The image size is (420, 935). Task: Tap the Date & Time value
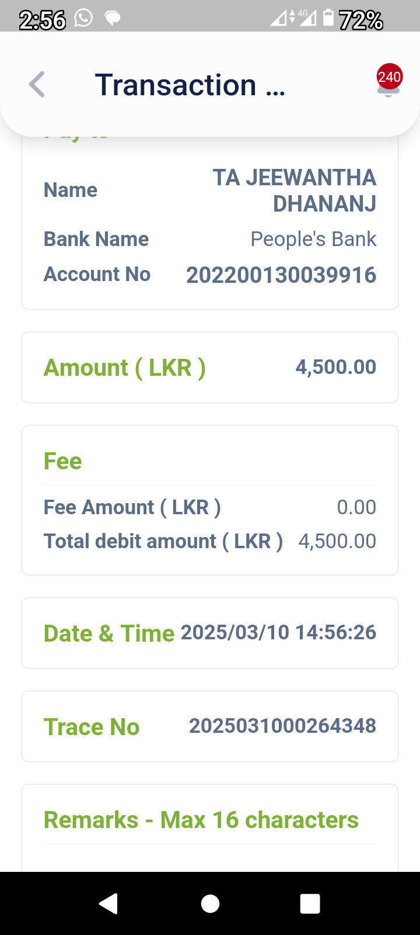pyautogui.click(x=278, y=632)
